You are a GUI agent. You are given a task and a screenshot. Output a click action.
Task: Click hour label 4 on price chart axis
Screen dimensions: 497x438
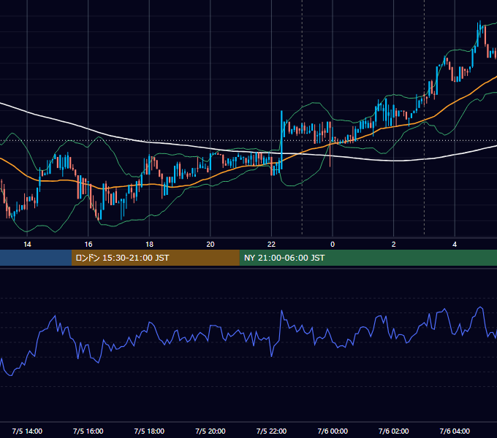455,244
